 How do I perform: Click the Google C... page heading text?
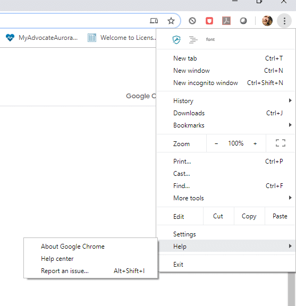(x=141, y=96)
